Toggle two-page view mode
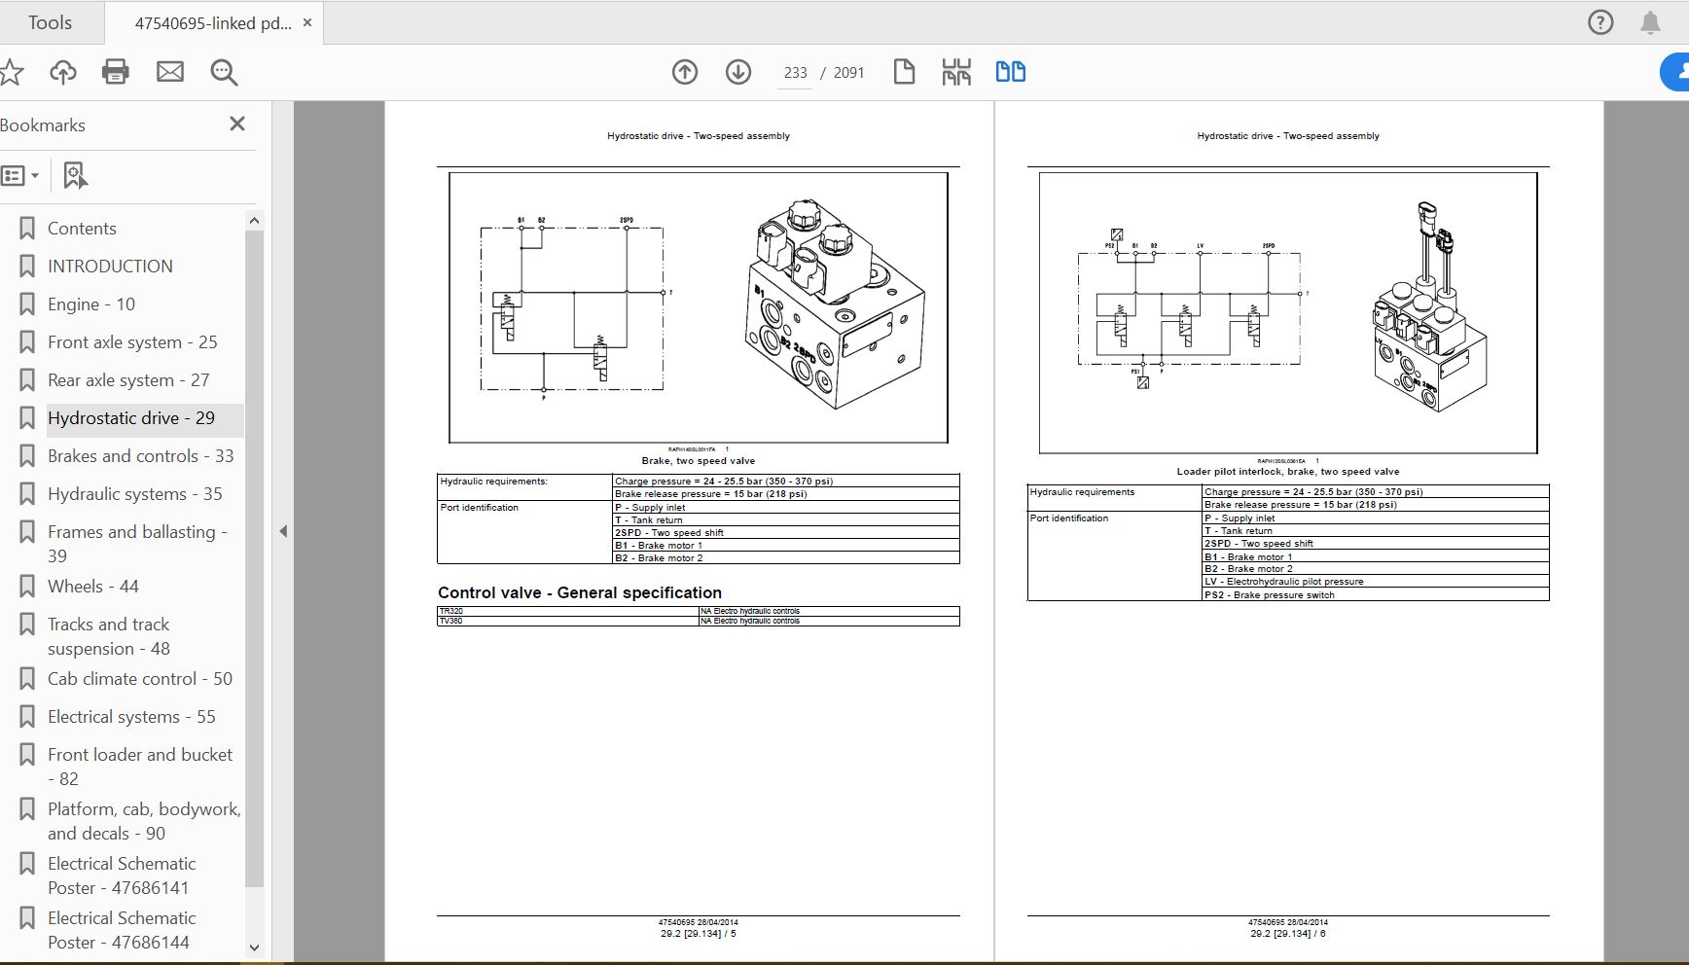Image resolution: width=1689 pixels, height=965 pixels. tap(1010, 72)
